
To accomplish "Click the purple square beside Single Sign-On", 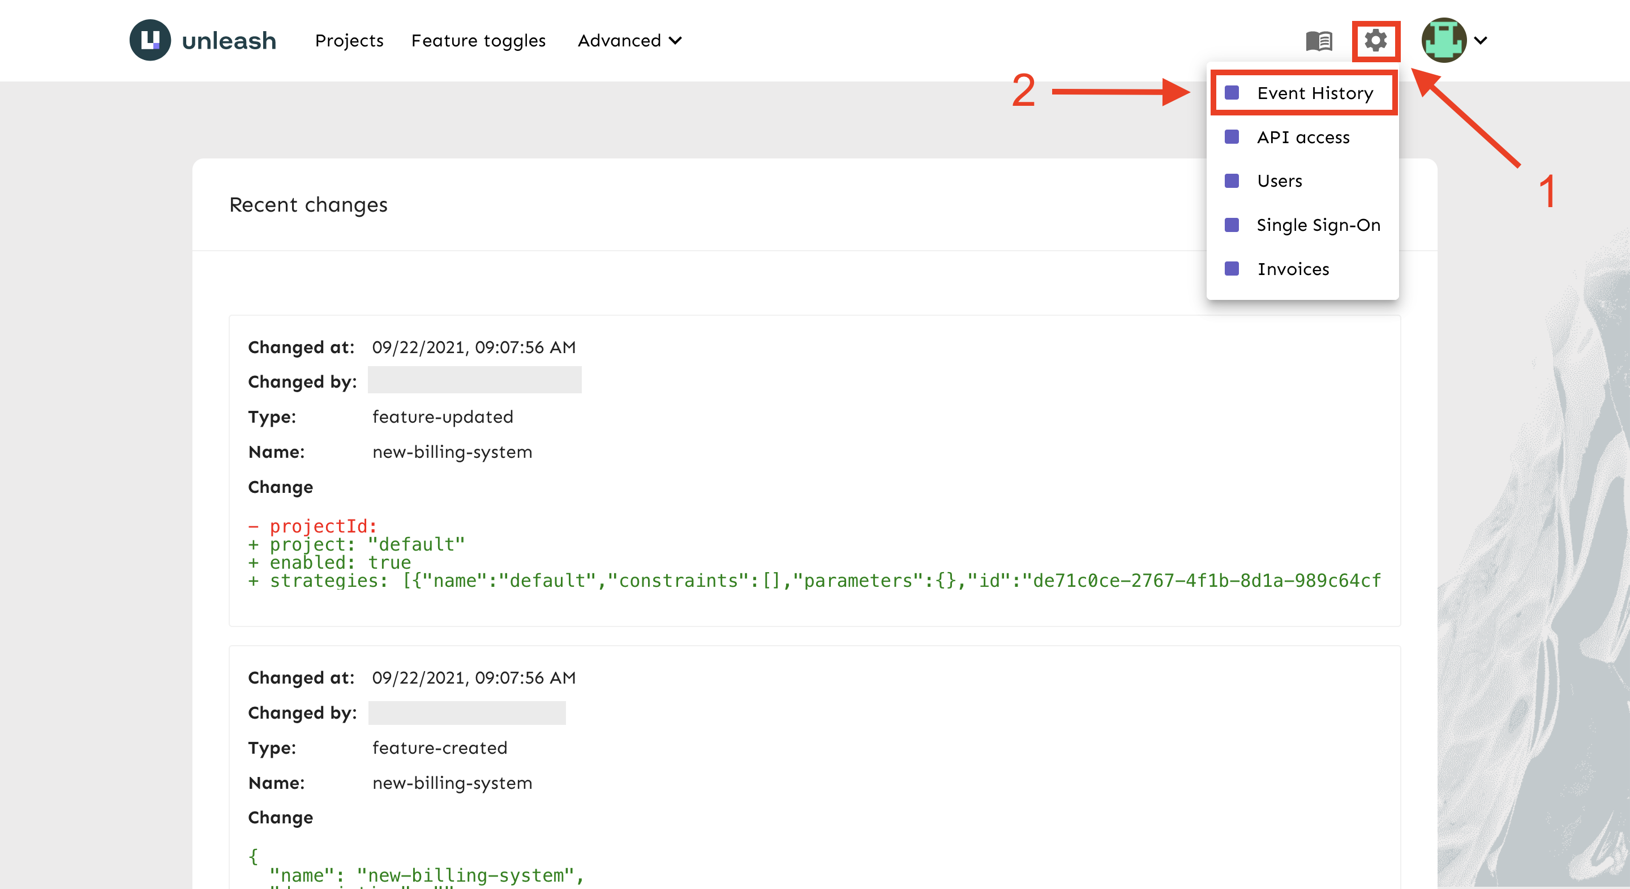I will pyautogui.click(x=1232, y=225).
